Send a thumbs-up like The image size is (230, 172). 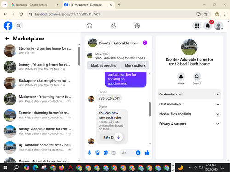pyautogui.click(x=147, y=153)
